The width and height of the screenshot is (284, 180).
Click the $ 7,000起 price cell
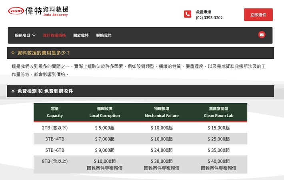(x=104, y=139)
